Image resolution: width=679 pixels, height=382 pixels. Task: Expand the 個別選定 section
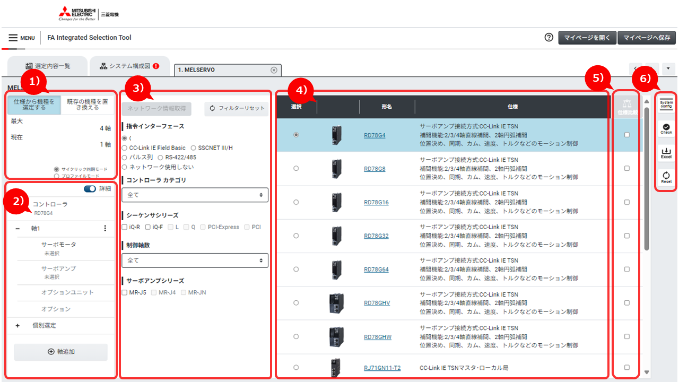tap(18, 325)
